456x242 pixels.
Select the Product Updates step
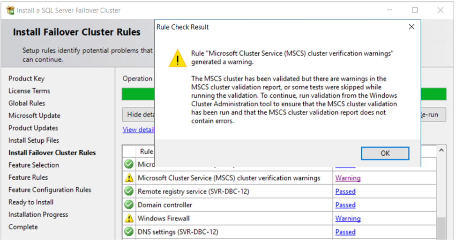pyautogui.click(x=33, y=128)
